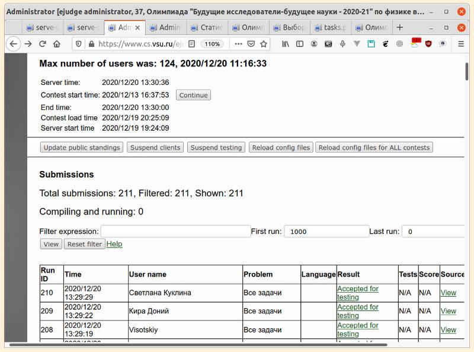Open the new tab plus button
Image resolution: width=474 pixels, height=352 pixels.
tap(399, 27)
